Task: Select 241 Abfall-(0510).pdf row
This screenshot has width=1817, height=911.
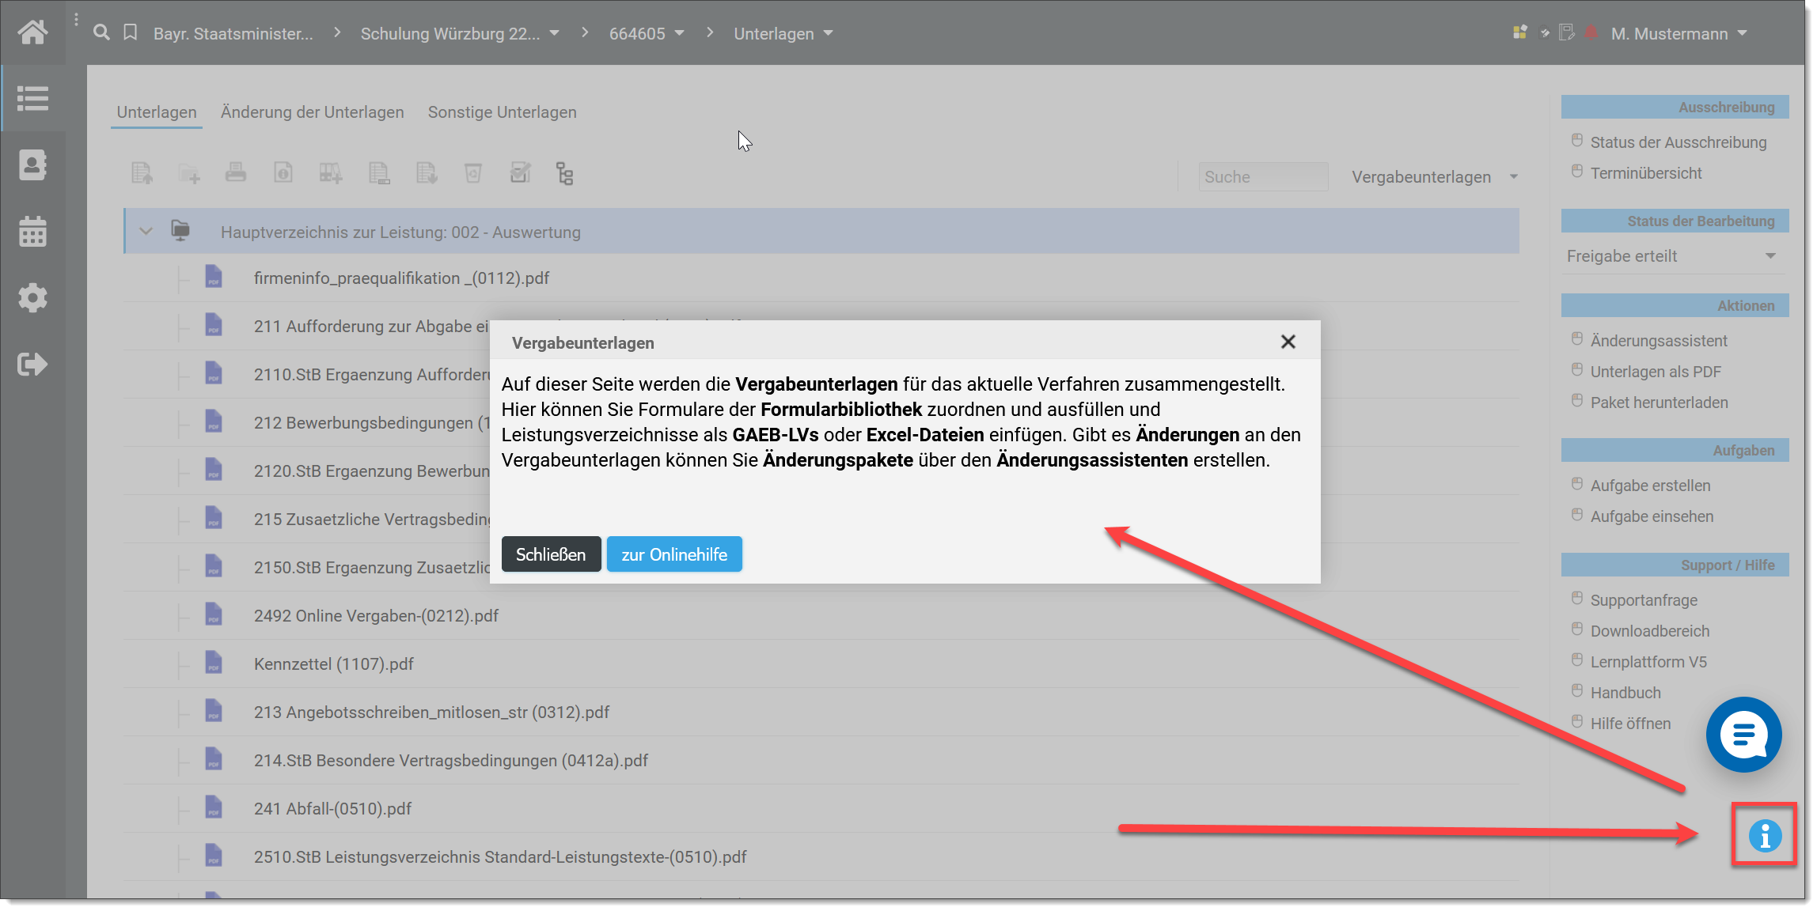Action: pos(821,808)
